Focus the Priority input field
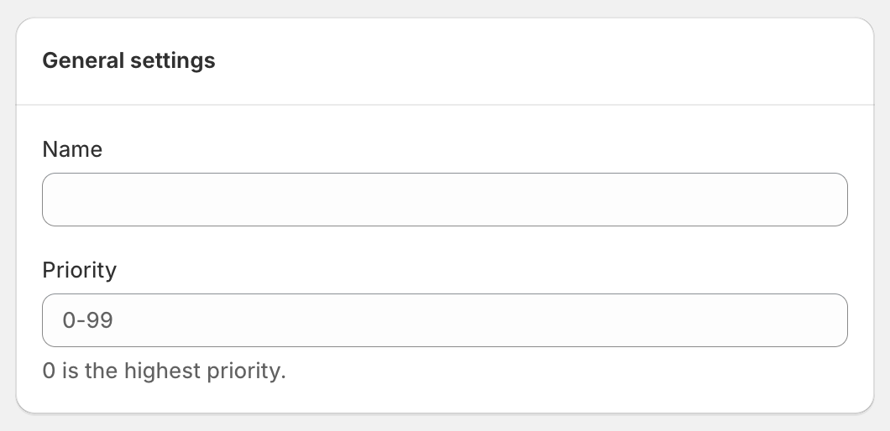The image size is (890, 431). tap(444, 320)
